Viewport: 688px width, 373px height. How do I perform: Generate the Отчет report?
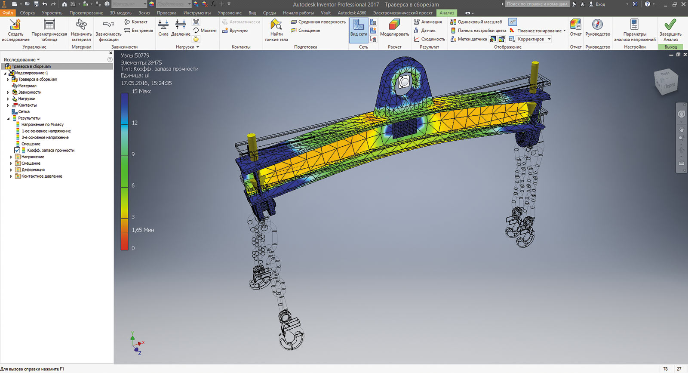pos(576,28)
